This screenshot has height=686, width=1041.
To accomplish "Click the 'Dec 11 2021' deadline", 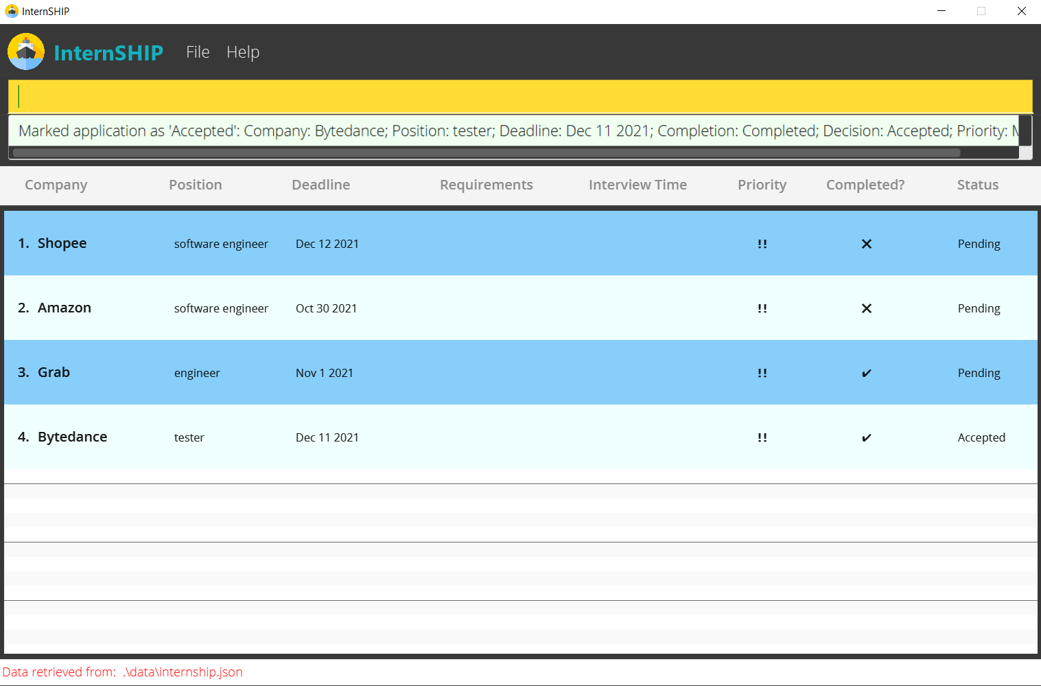I will click(327, 437).
